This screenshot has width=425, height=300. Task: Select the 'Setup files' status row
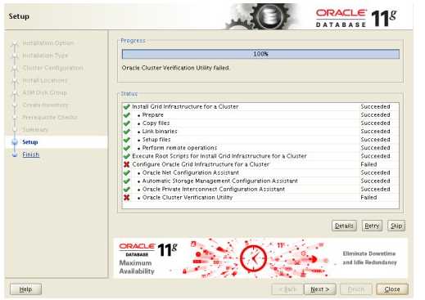click(x=260, y=140)
